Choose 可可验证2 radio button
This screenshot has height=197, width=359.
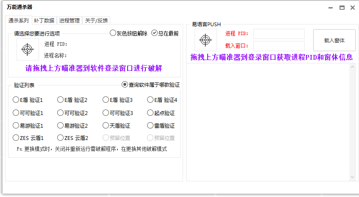72,113
